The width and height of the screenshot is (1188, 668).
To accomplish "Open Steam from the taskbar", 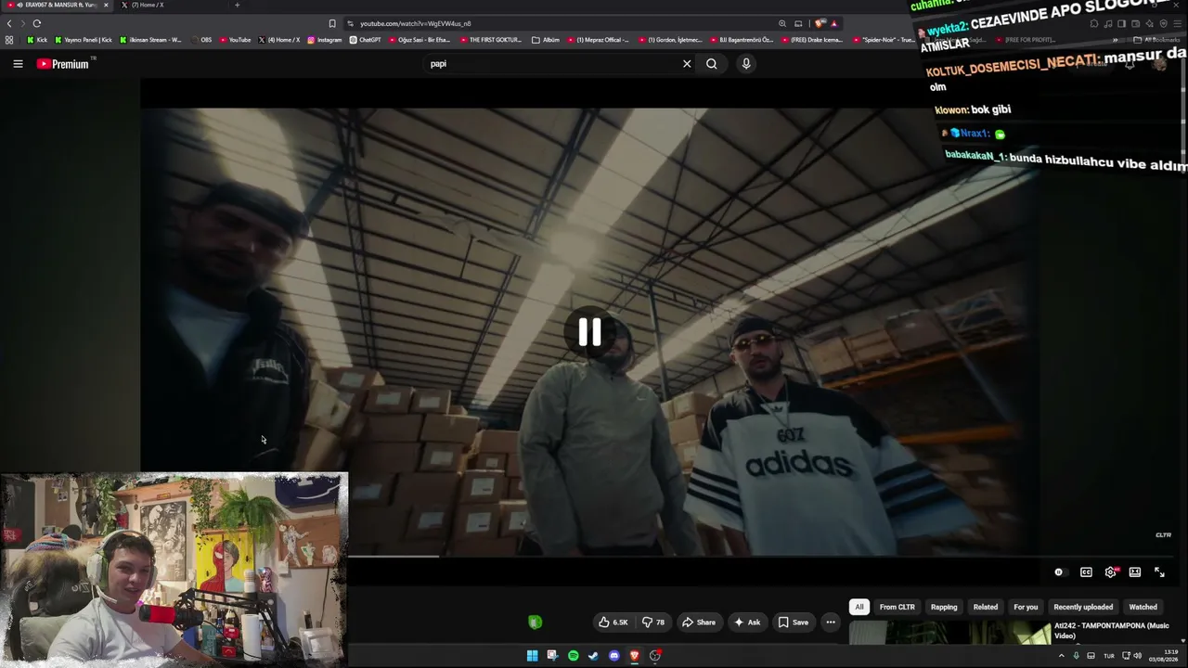I will tap(593, 656).
